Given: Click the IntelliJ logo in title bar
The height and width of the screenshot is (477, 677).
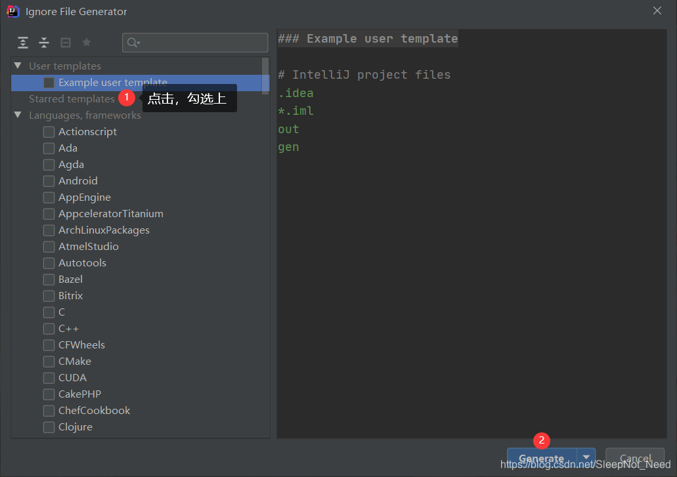Looking at the screenshot, I should (13, 11).
